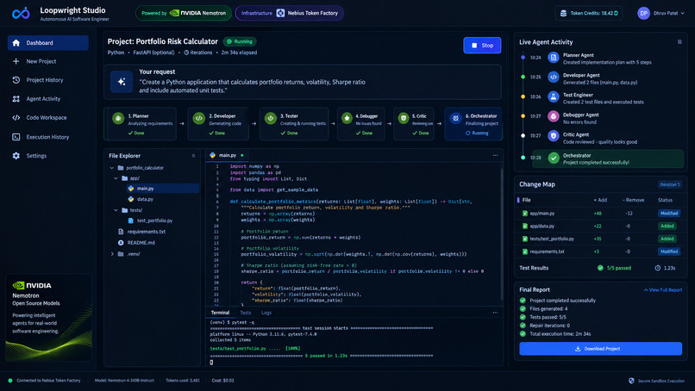
Task: Click the Live Agent Activity panel menu icon
Action: point(679,42)
